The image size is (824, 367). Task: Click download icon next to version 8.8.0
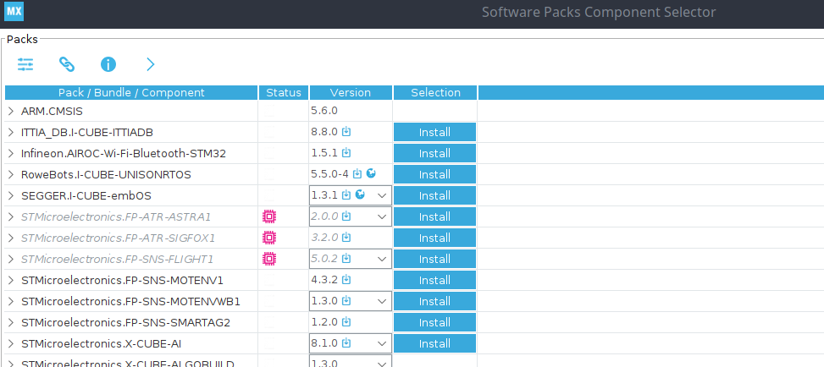pos(346,132)
